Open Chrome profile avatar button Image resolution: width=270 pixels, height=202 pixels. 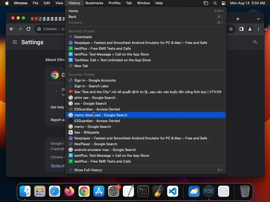click(250, 29)
